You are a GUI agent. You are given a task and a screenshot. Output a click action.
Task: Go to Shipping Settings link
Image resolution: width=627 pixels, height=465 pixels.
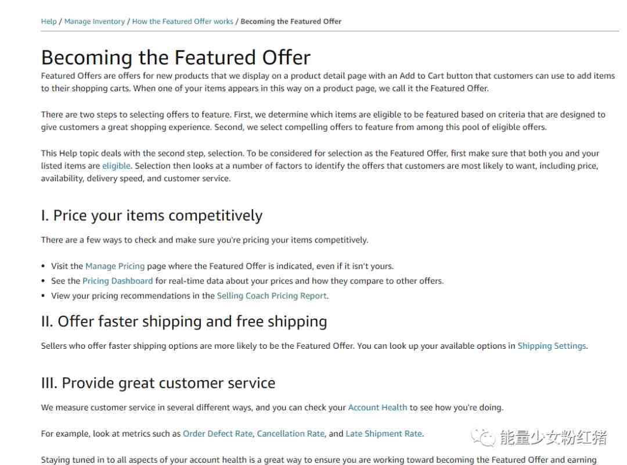pyautogui.click(x=552, y=346)
